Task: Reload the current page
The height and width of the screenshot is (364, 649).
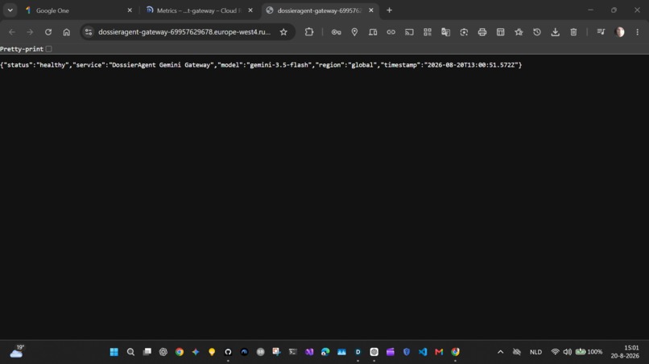Action: [x=48, y=32]
